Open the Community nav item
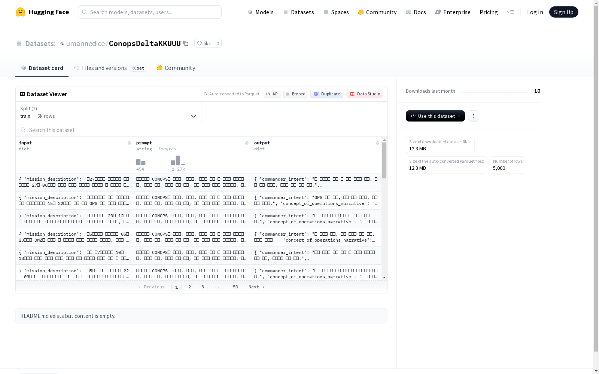 pyautogui.click(x=377, y=12)
